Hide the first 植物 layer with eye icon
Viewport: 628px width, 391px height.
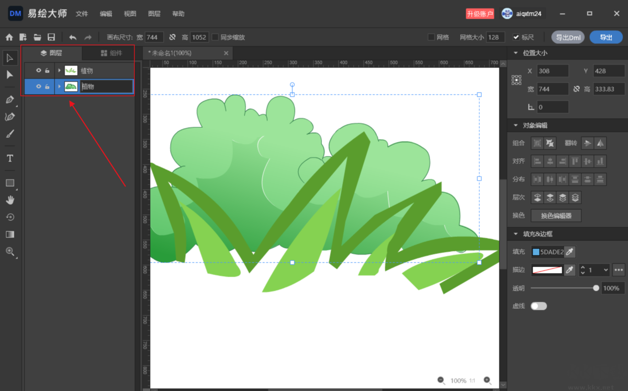pyautogui.click(x=38, y=71)
